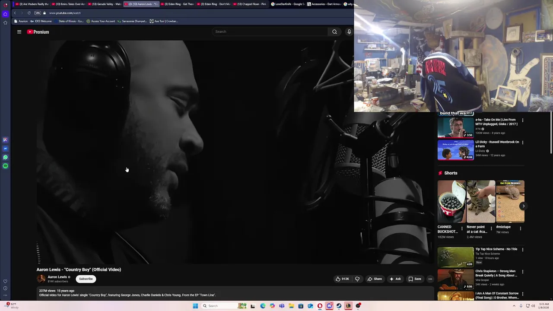Click the search magnifier button in YouTube

tap(334, 32)
